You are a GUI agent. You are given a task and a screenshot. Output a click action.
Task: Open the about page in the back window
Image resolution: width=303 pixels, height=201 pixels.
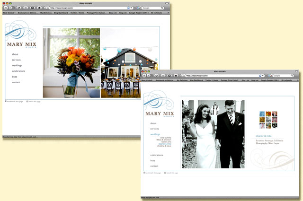click(x=15, y=54)
